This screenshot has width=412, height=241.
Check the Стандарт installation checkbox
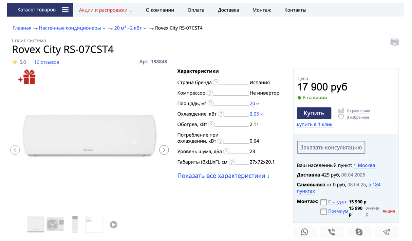[323, 202]
